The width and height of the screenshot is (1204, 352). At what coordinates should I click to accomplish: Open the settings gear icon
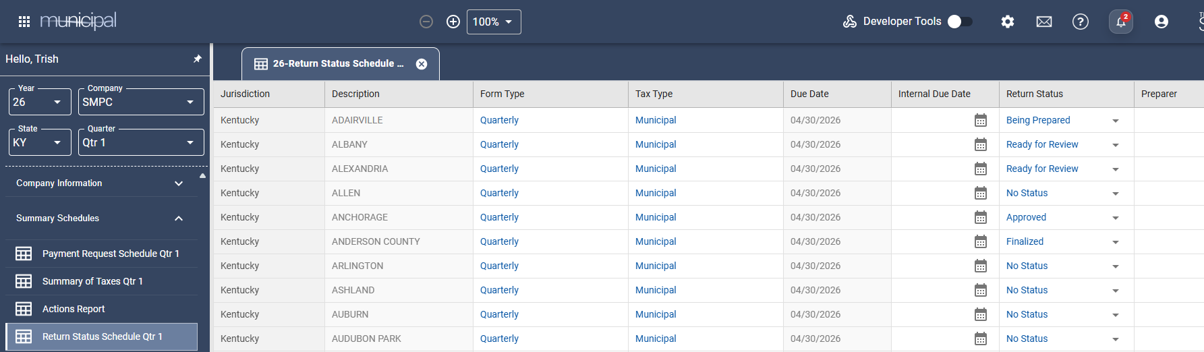tap(1008, 22)
